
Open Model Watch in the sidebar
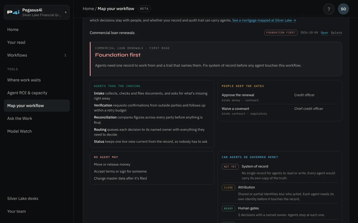[37, 131]
